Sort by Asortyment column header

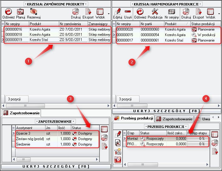tap(30, 128)
